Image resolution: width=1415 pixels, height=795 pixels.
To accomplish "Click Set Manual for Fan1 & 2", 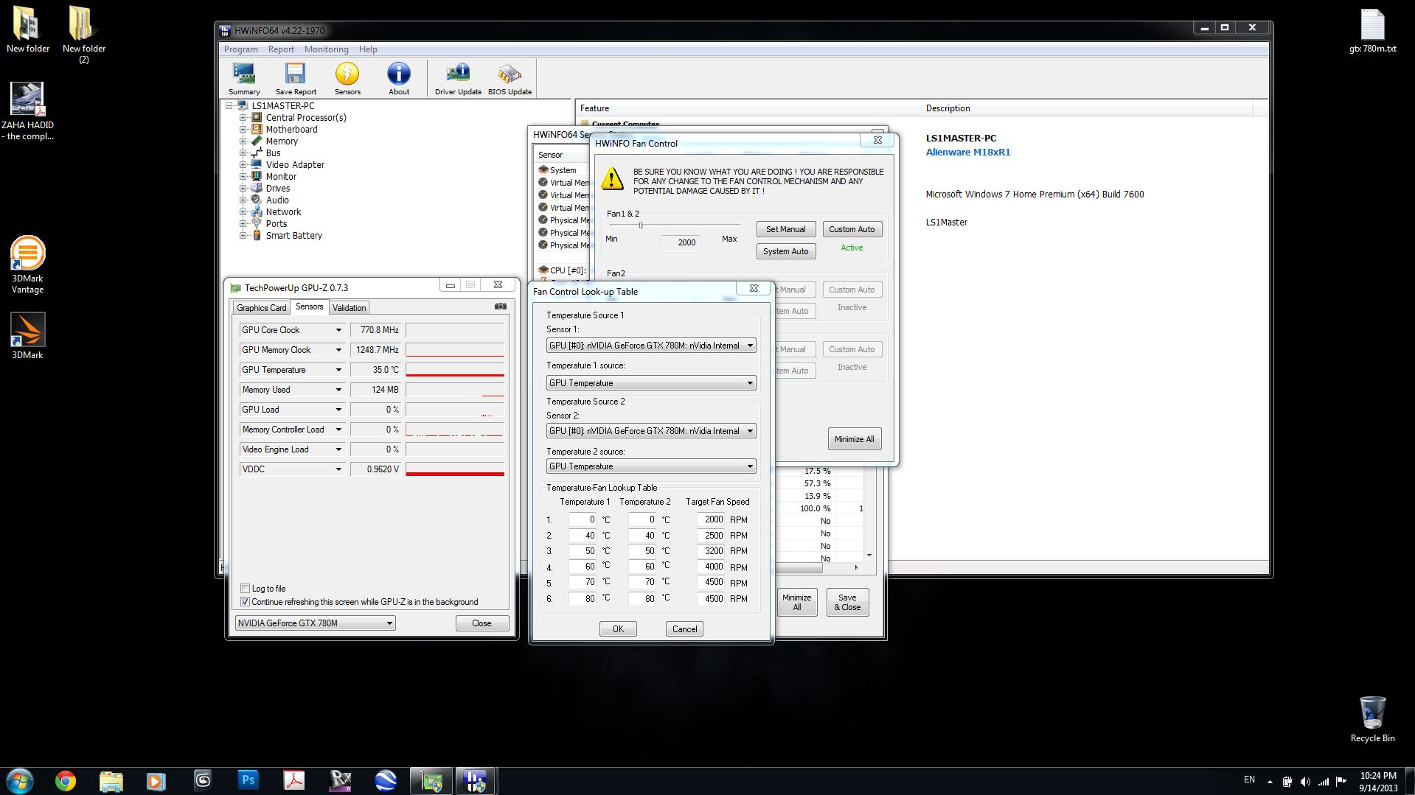I will [x=785, y=229].
